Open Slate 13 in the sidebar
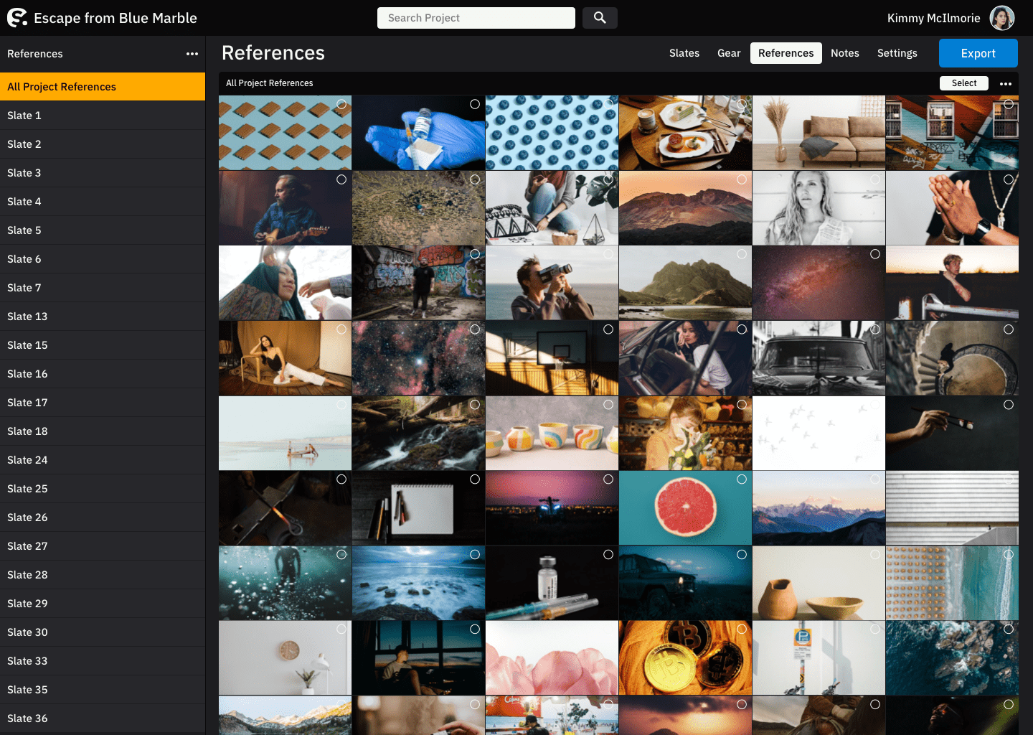Image resolution: width=1033 pixels, height=735 pixels. click(x=27, y=317)
